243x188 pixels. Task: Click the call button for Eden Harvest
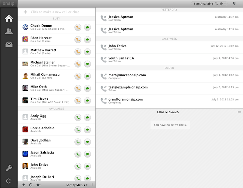coord(78,39)
